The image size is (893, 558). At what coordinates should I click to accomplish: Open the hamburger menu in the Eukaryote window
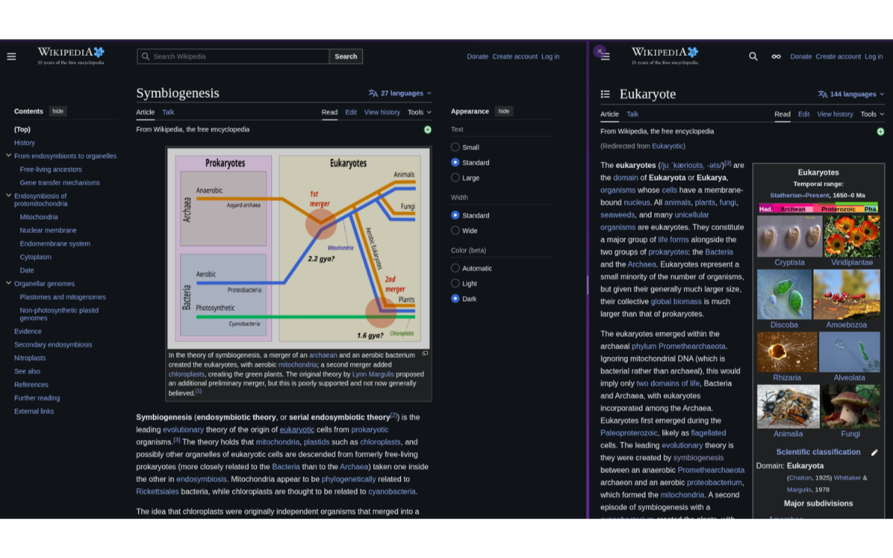606,56
